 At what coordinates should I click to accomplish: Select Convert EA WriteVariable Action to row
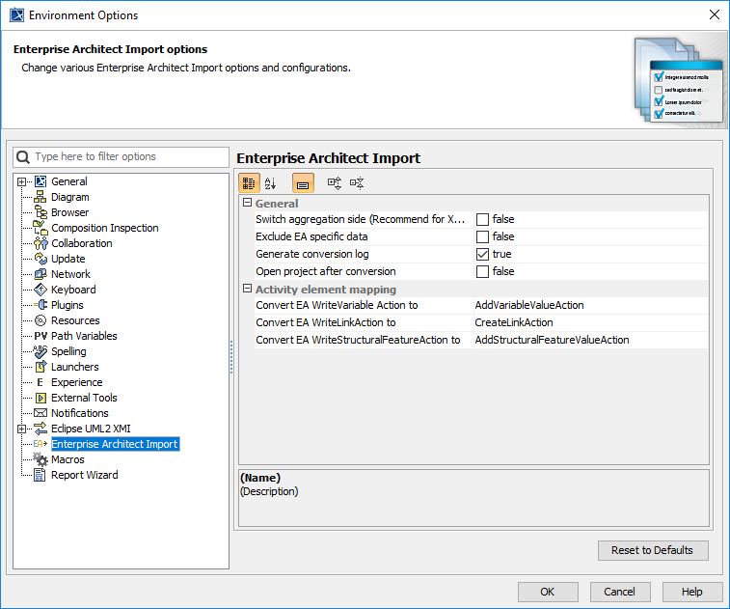[x=481, y=305]
